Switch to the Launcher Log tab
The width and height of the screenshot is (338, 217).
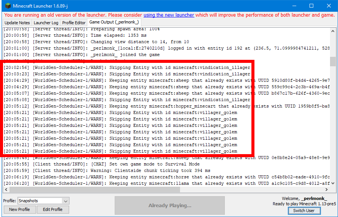click(46, 23)
